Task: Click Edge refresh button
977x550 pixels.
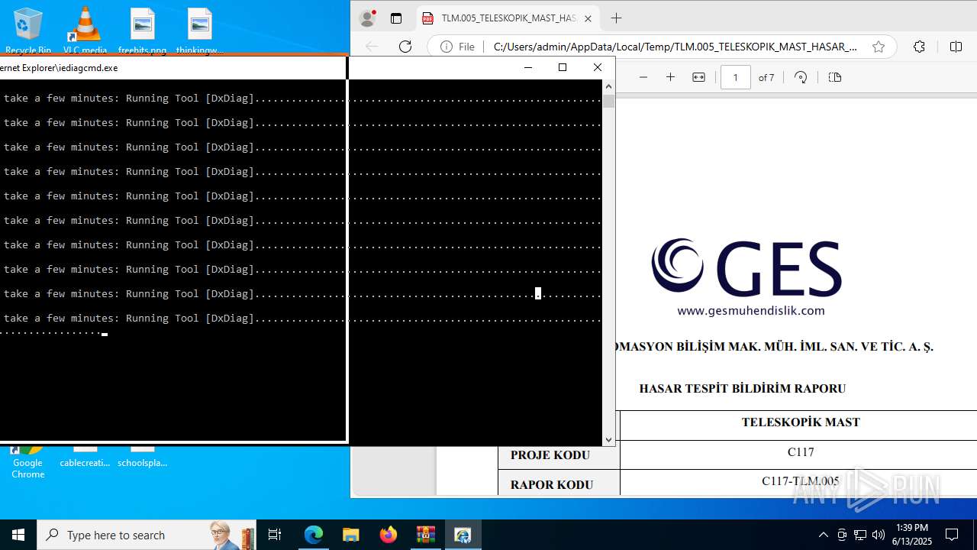Action: click(x=405, y=47)
